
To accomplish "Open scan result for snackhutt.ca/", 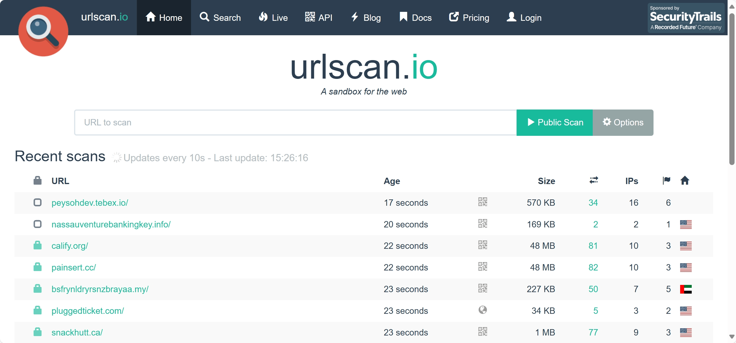I will (77, 332).
